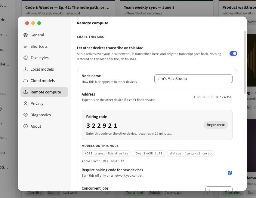Click the About info icon
256x198 pixels.
26,126
